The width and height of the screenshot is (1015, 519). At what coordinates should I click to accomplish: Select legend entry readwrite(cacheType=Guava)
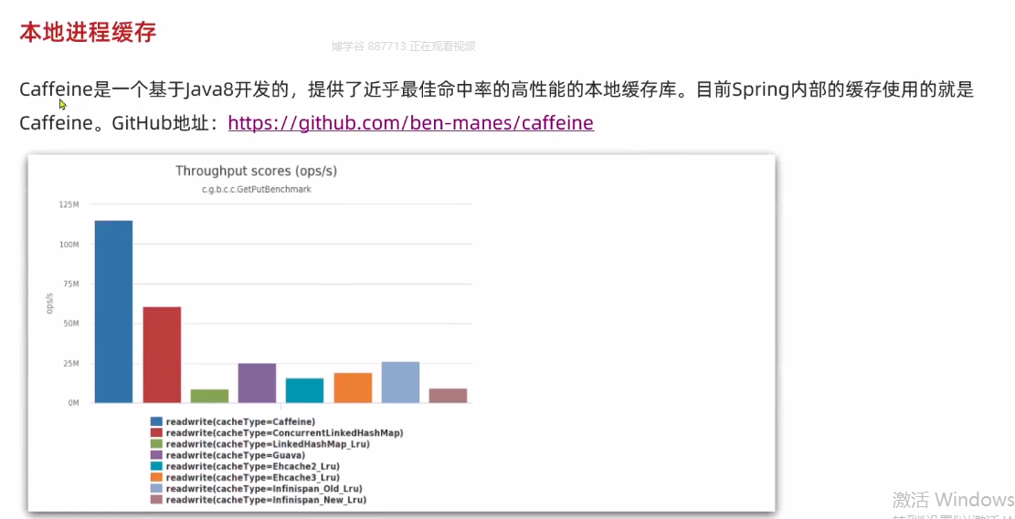pyautogui.click(x=235, y=455)
